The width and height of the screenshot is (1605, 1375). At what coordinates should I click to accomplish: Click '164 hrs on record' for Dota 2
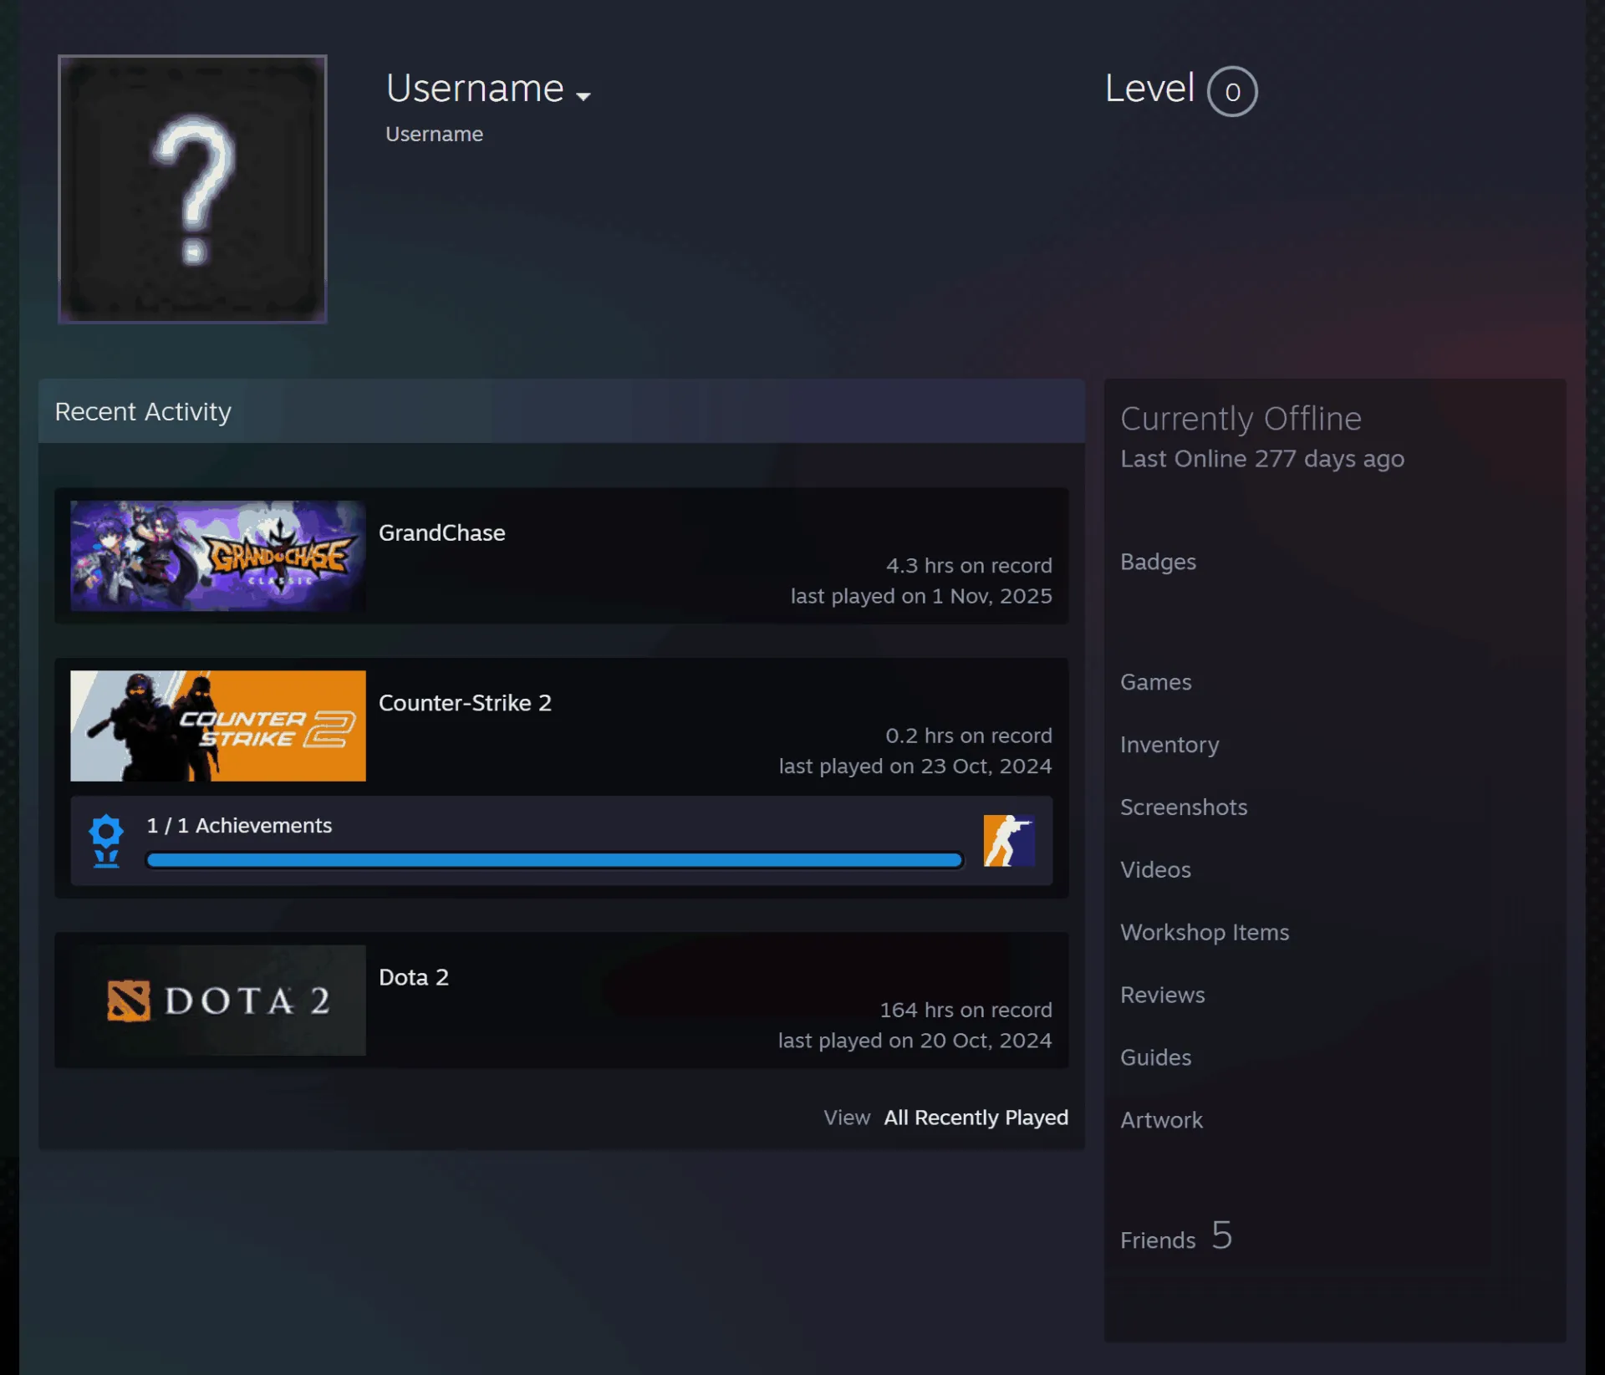[x=966, y=1010]
